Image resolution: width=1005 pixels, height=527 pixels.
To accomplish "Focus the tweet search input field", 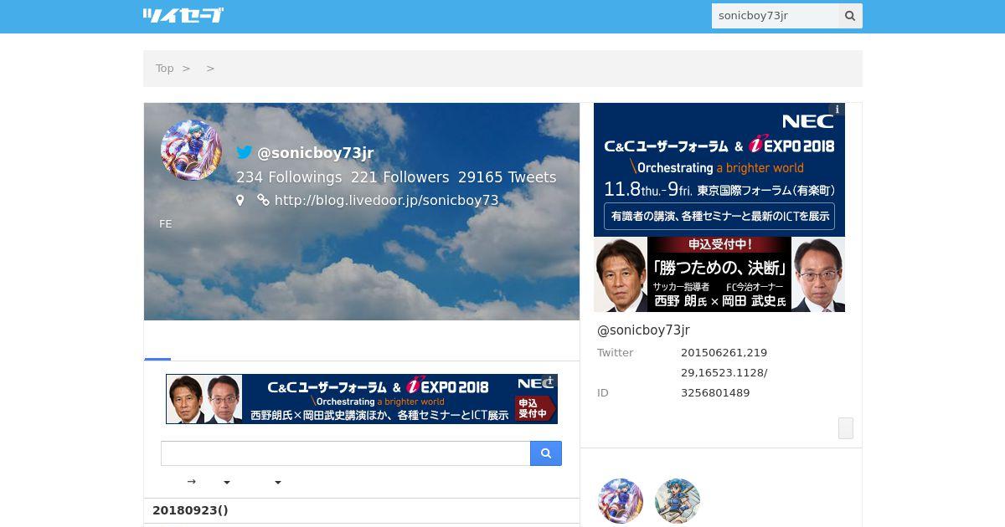I will point(345,453).
